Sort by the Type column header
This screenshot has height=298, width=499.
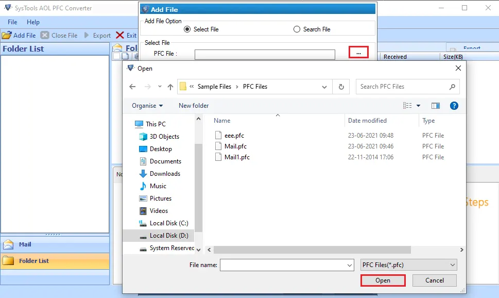(x=428, y=121)
